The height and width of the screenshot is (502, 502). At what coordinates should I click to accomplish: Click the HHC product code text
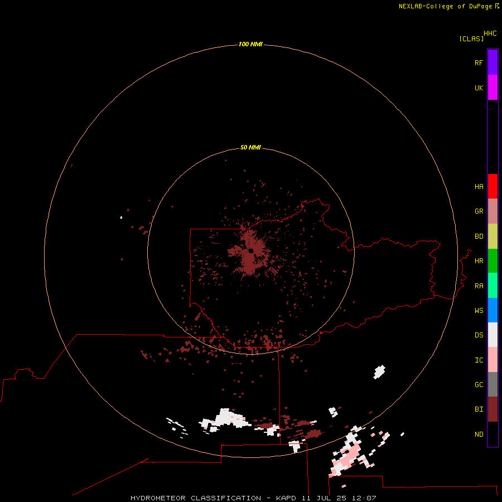coord(490,33)
